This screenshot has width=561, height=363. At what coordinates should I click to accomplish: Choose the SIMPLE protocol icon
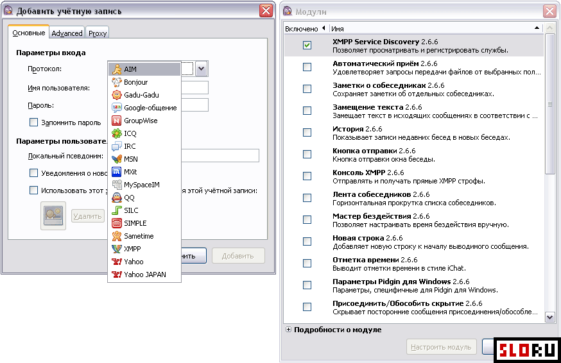117,223
